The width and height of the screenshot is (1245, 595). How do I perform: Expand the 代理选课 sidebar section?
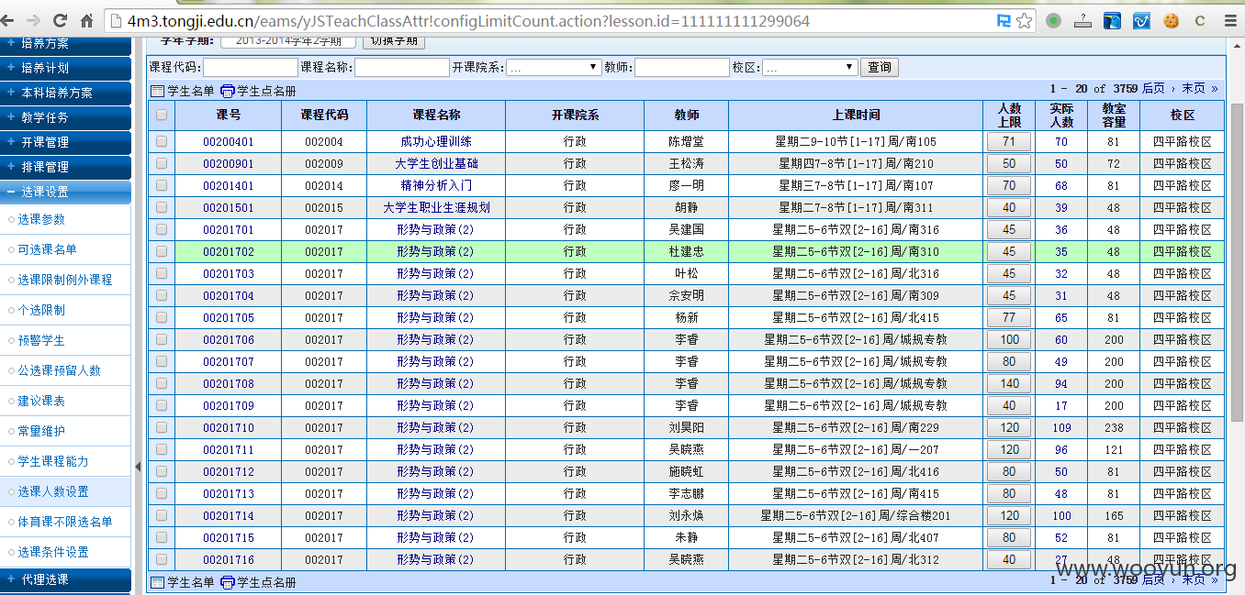65,579
